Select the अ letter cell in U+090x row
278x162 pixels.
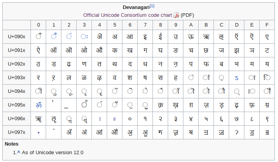click(115, 37)
